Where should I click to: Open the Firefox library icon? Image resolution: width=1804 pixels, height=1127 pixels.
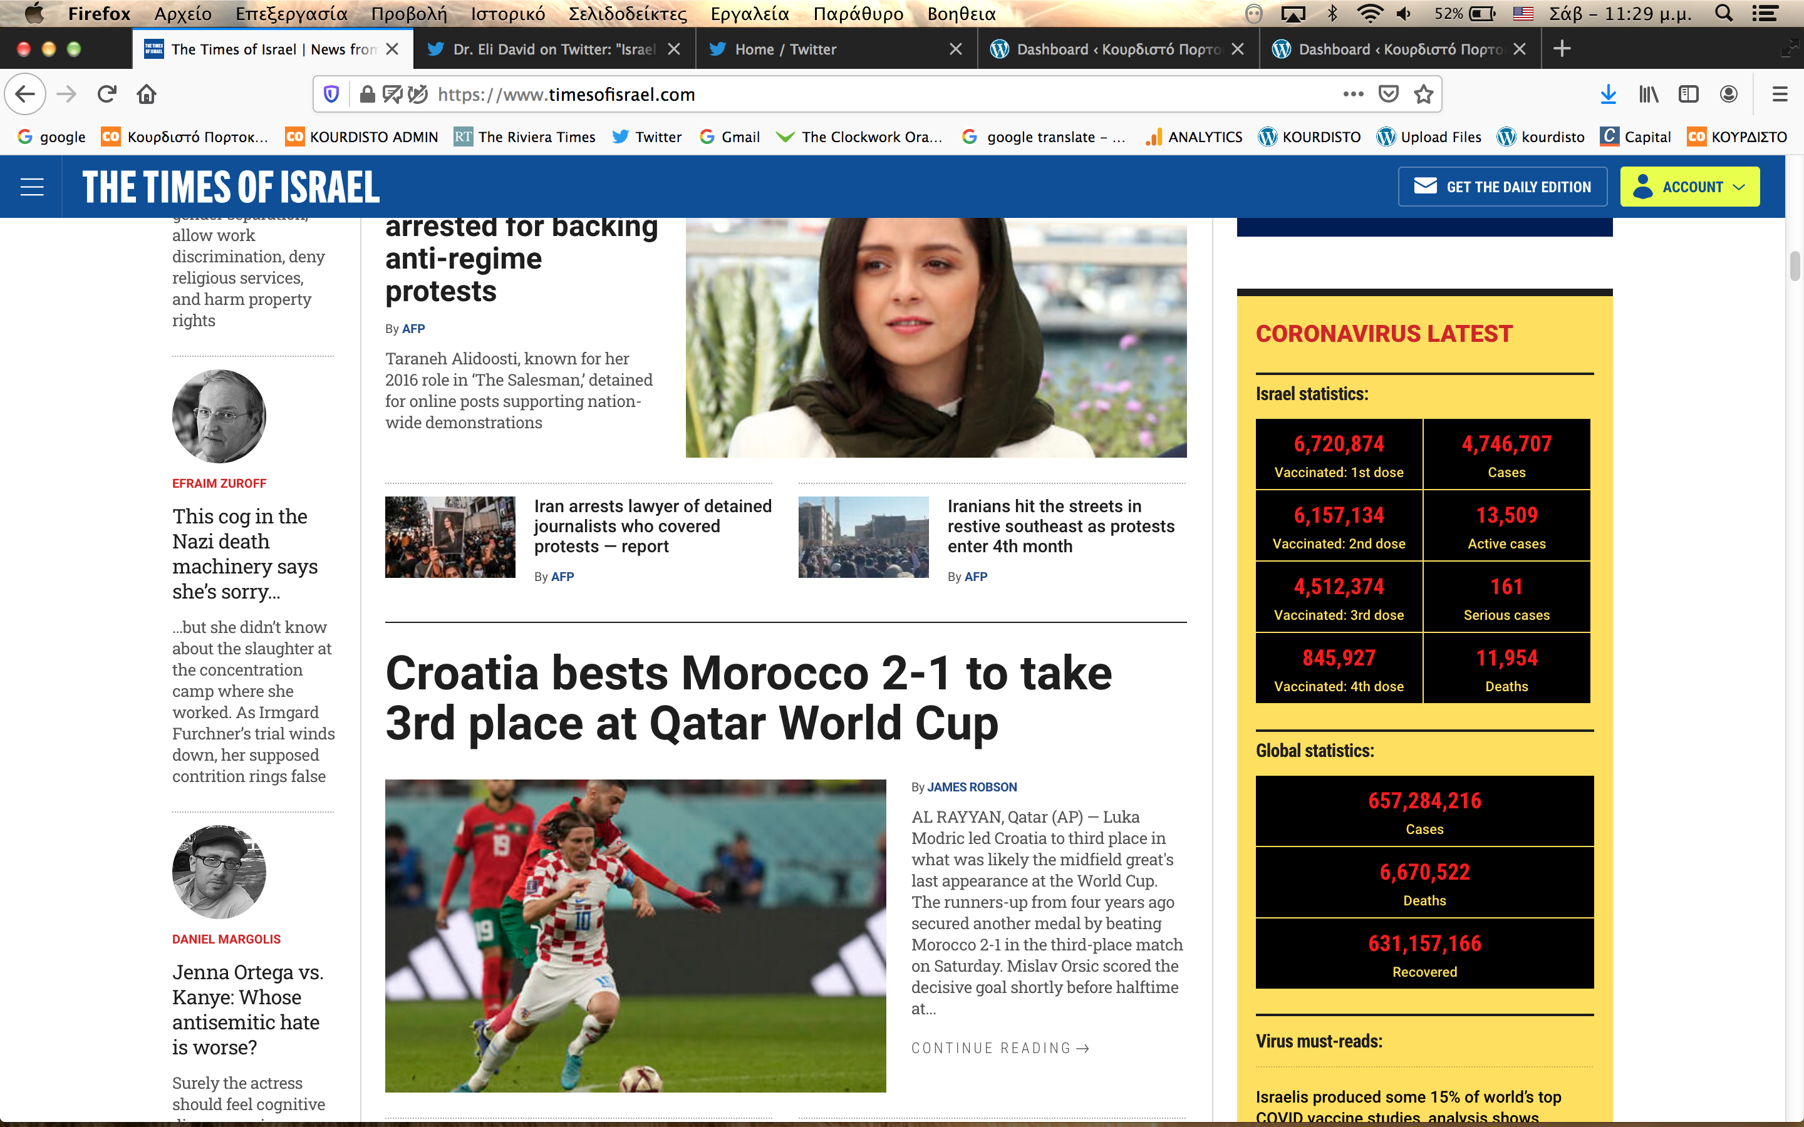1648,94
